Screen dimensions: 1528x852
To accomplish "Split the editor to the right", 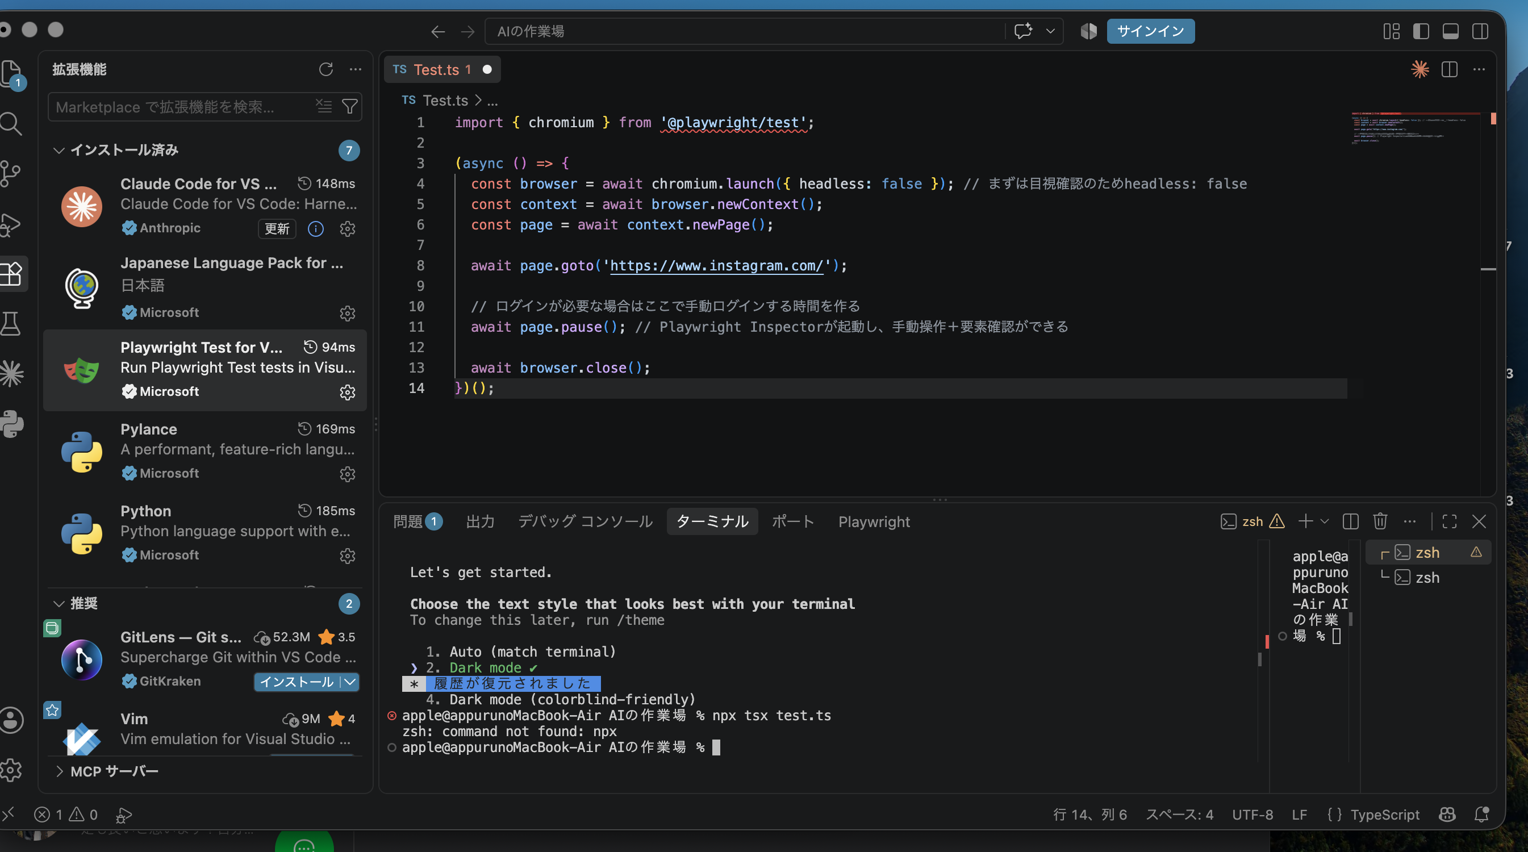I will (x=1450, y=69).
